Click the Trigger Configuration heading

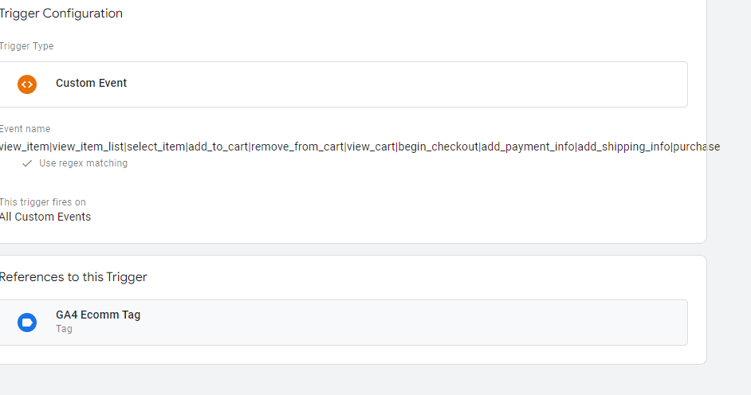[x=61, y=14]
